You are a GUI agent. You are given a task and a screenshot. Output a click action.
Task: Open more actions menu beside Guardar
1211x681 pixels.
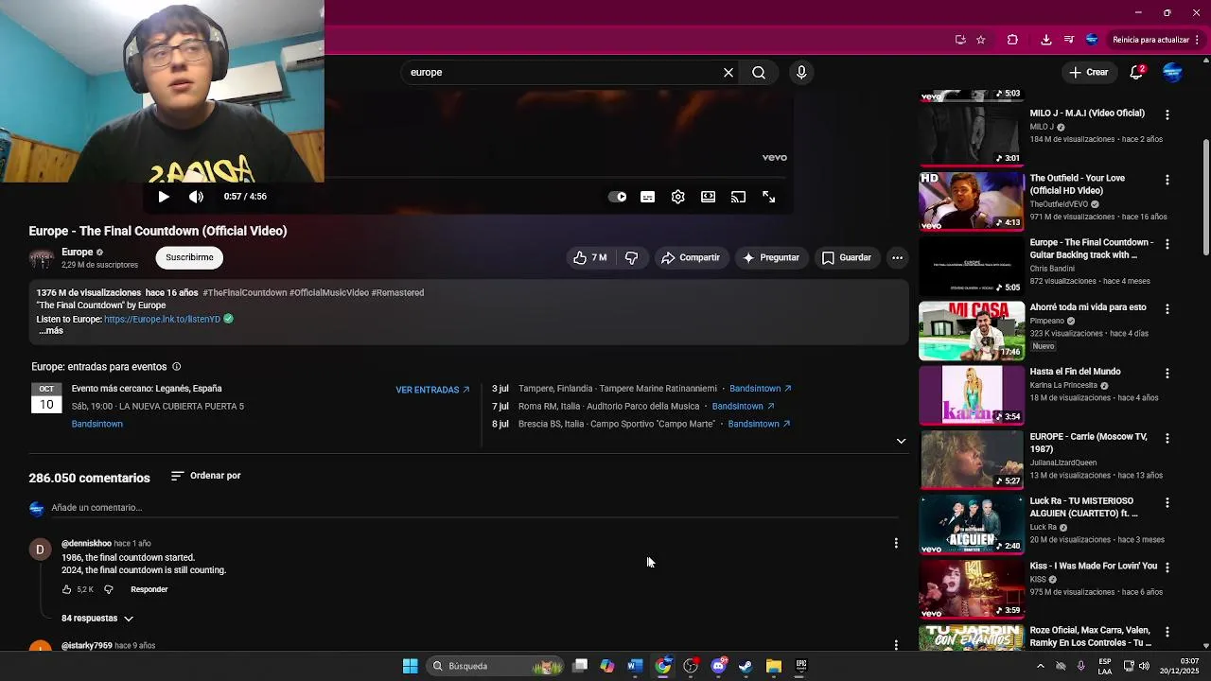pos(897,257)
